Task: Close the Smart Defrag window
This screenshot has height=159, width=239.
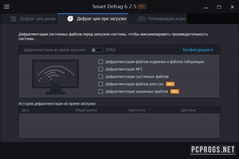Action: pyautogui.click(x=232, y=7)
